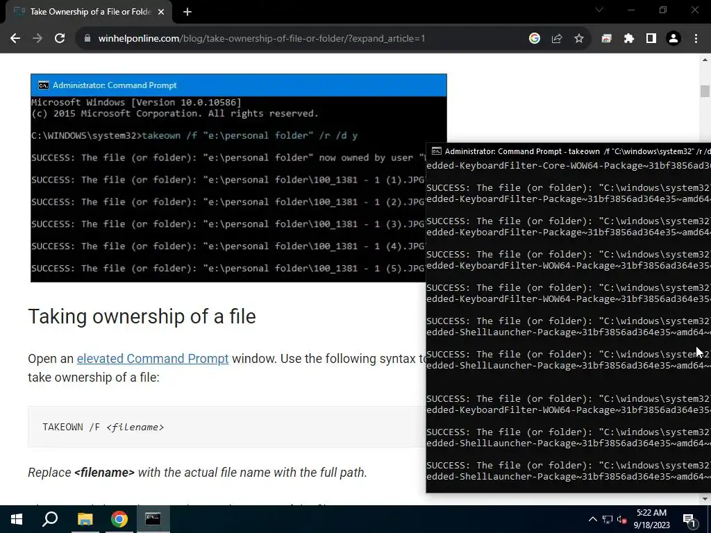This screenshot has height=533, width=711.
Task: Switch to Chrome in the taskbar
Action: point(119,519)
